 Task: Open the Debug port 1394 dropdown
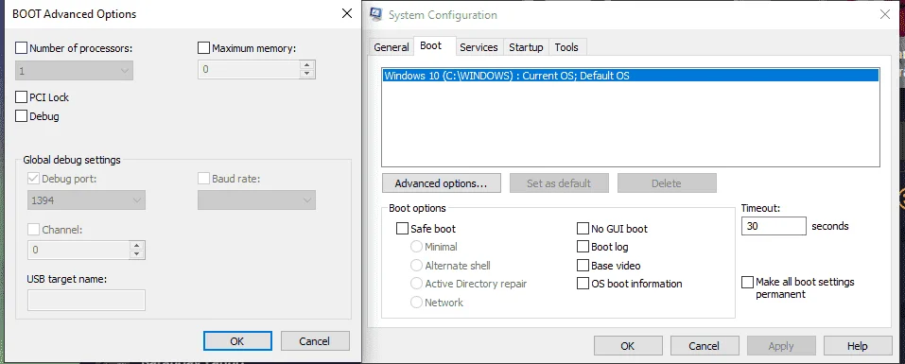point(86,200)
